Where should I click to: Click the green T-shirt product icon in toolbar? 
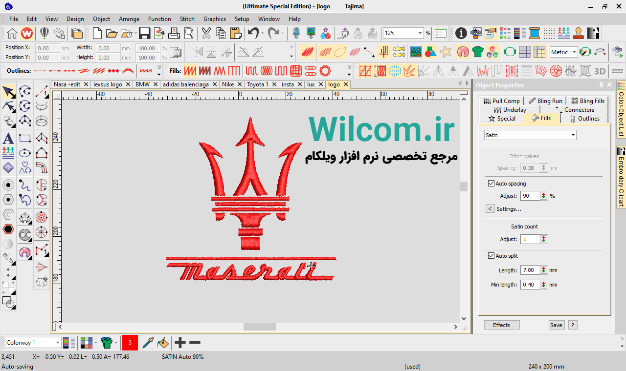(477, 52)
